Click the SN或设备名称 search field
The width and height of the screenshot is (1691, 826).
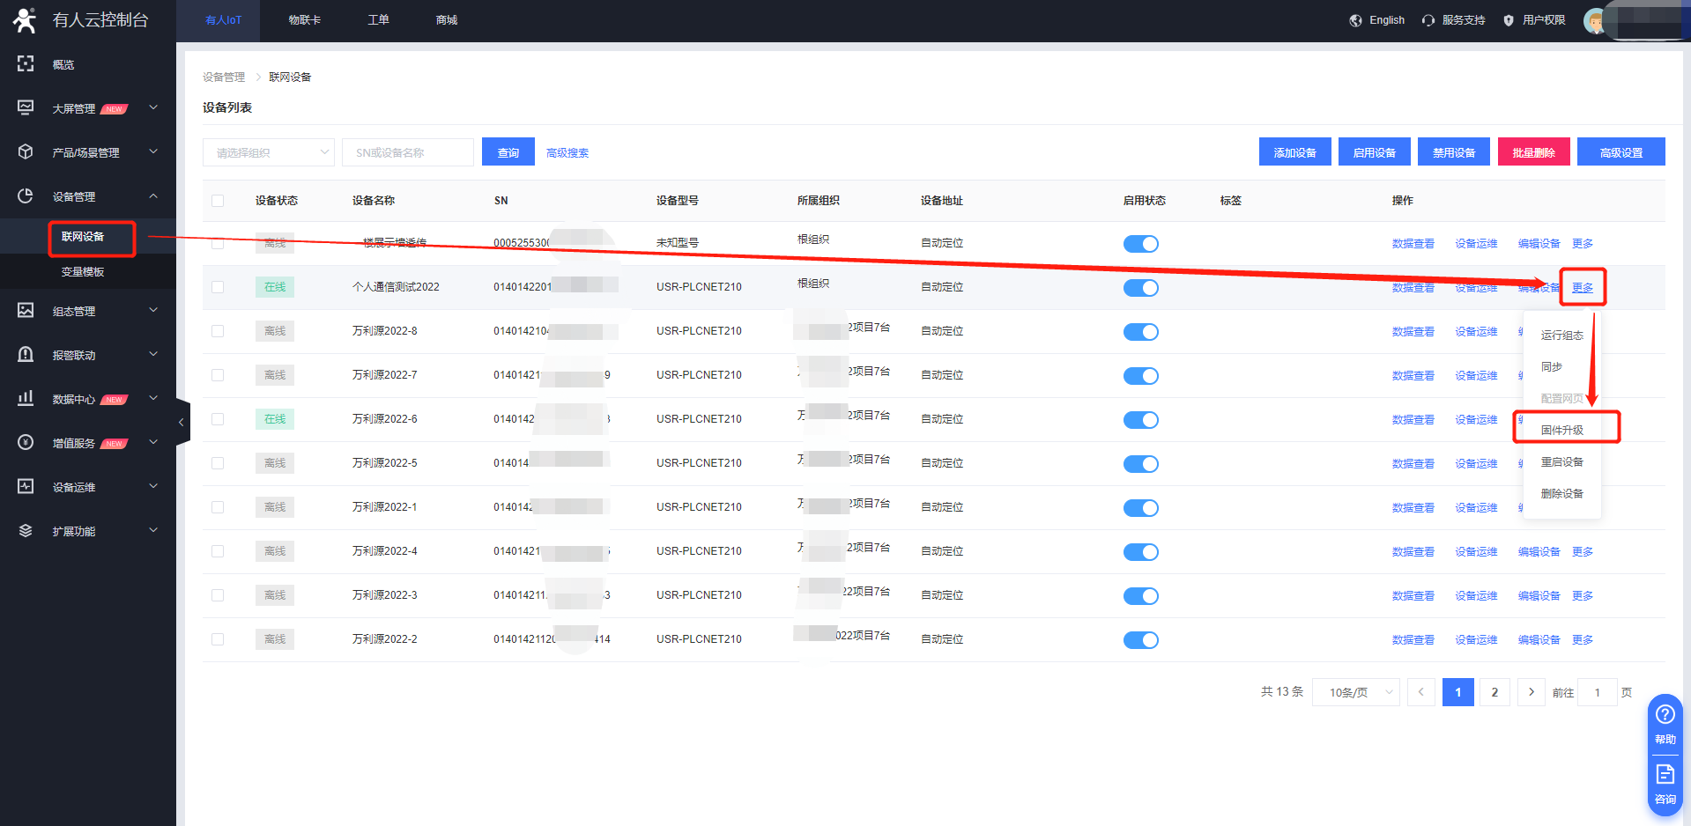tap(407, 152)
